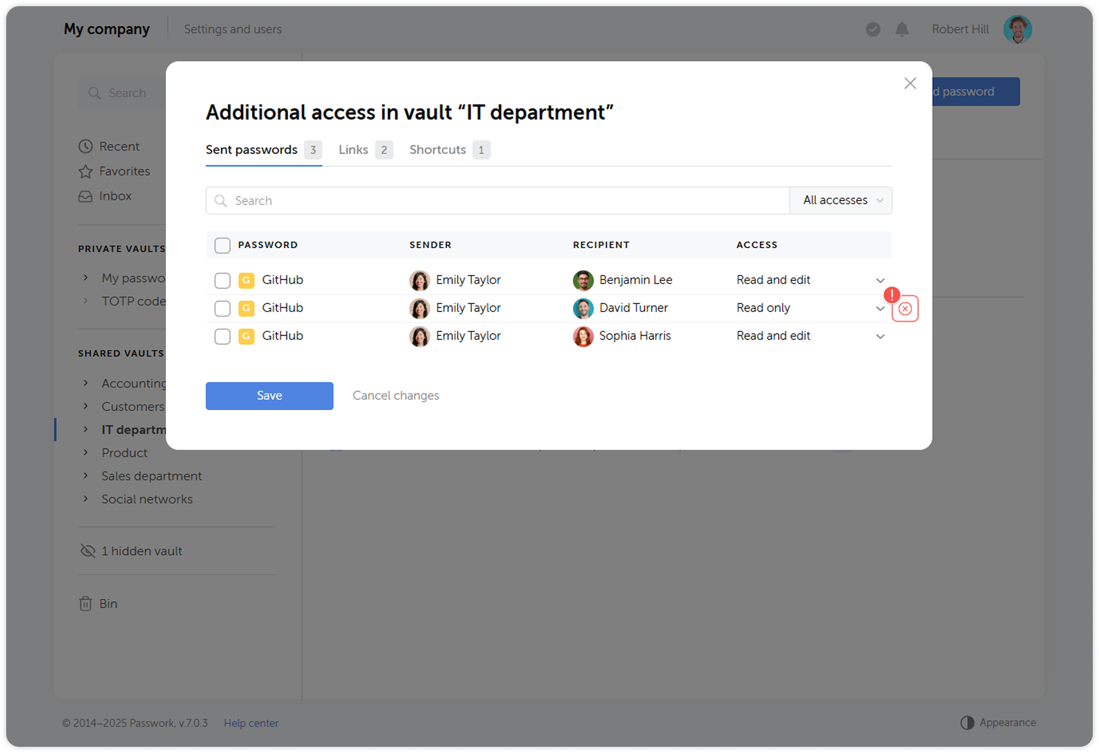Tick the checkbox for Benjamin Lee's GitHub row
1099x753 pixels.
tap(222, 280)
